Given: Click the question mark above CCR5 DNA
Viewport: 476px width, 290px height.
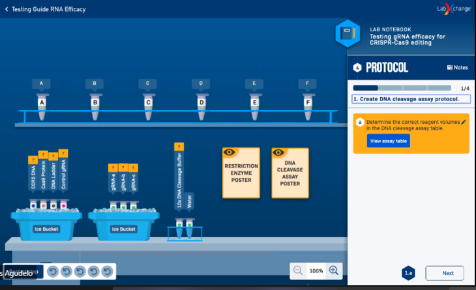Looking at the screenshot, I should coord(33,160).
